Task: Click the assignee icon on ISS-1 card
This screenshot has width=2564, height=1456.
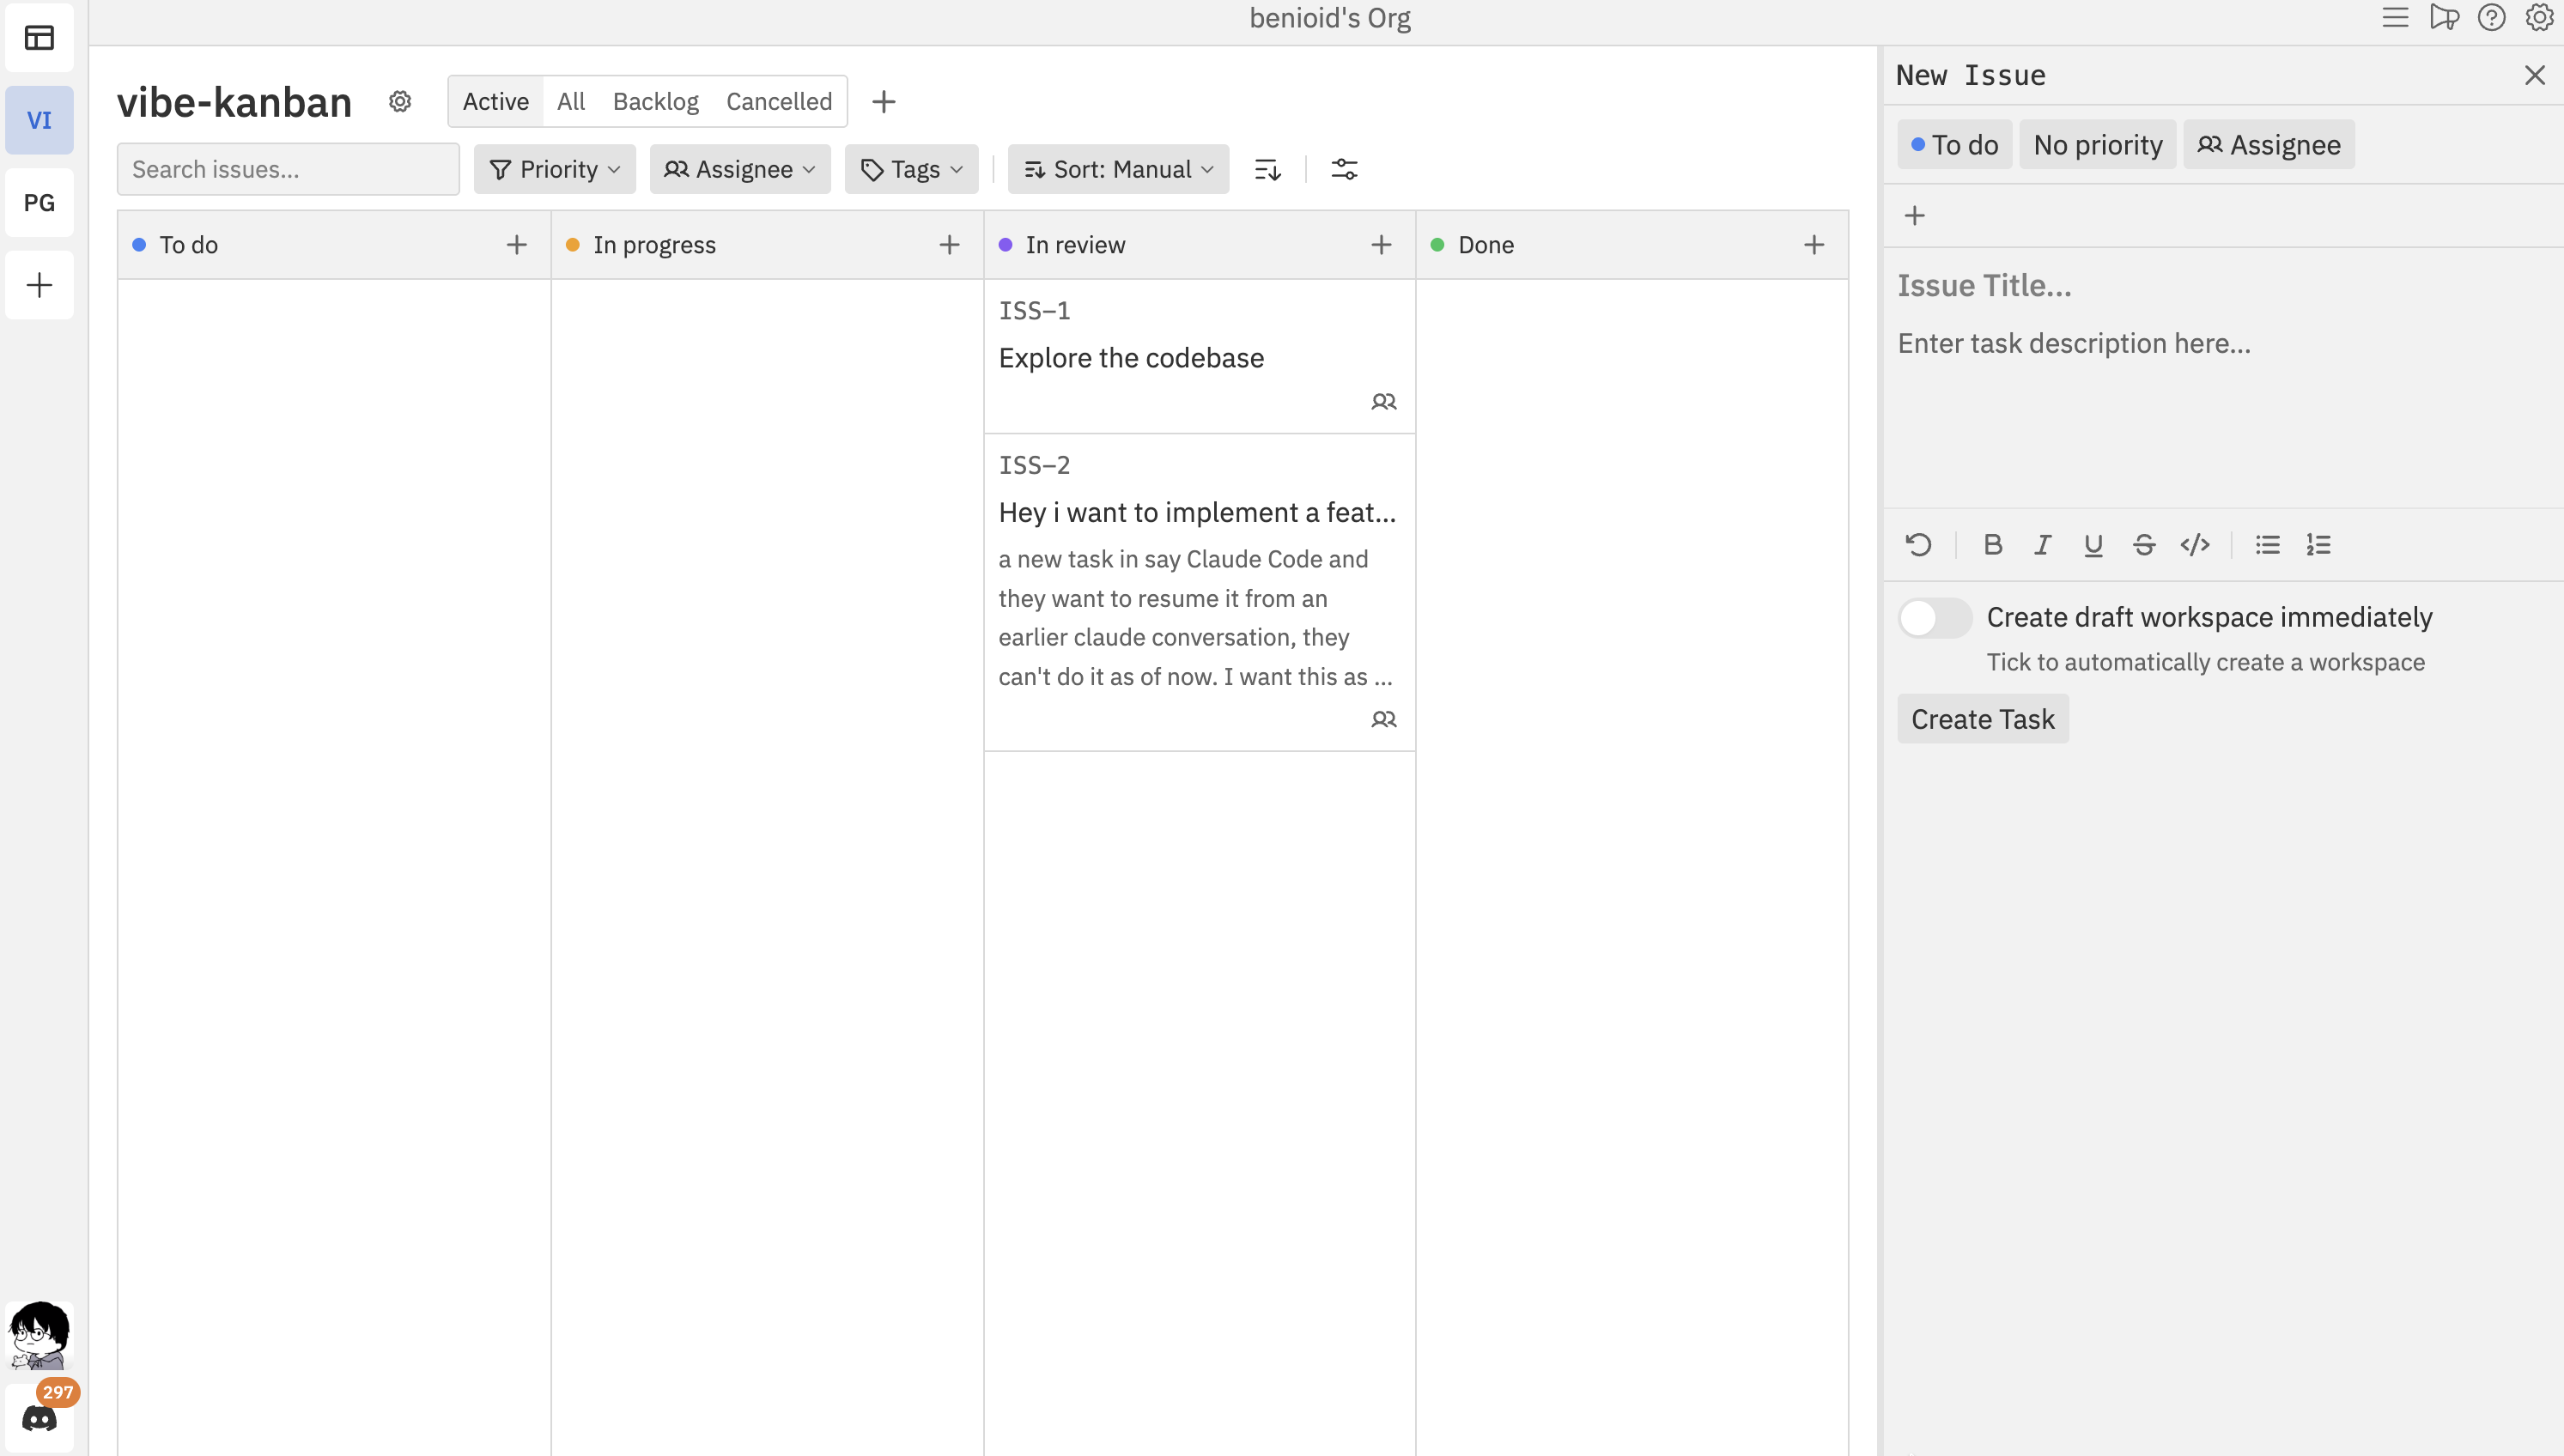Action: pyautogui.click(x=1385, y=401)
